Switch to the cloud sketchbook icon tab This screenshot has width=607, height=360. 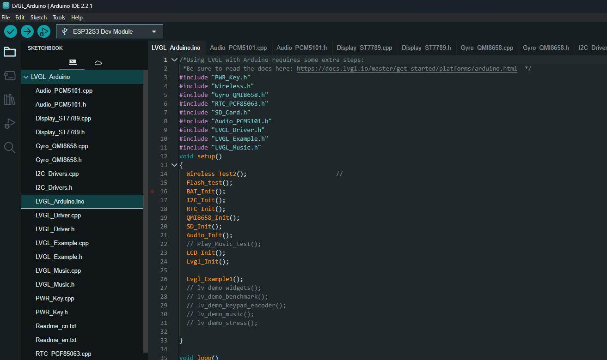98,62
